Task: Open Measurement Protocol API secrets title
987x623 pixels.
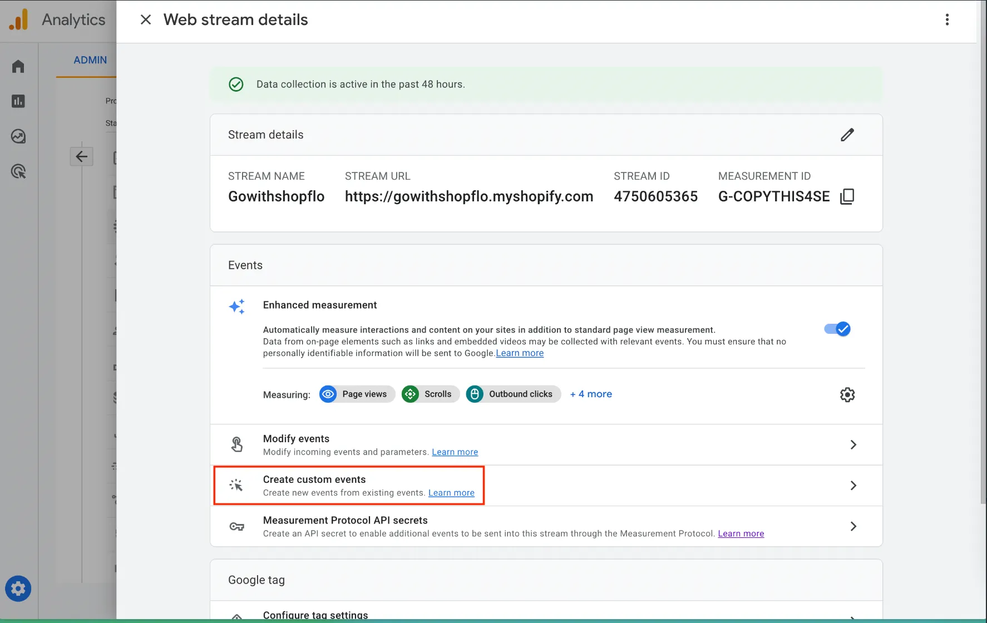Action: [x=345, y=520]
